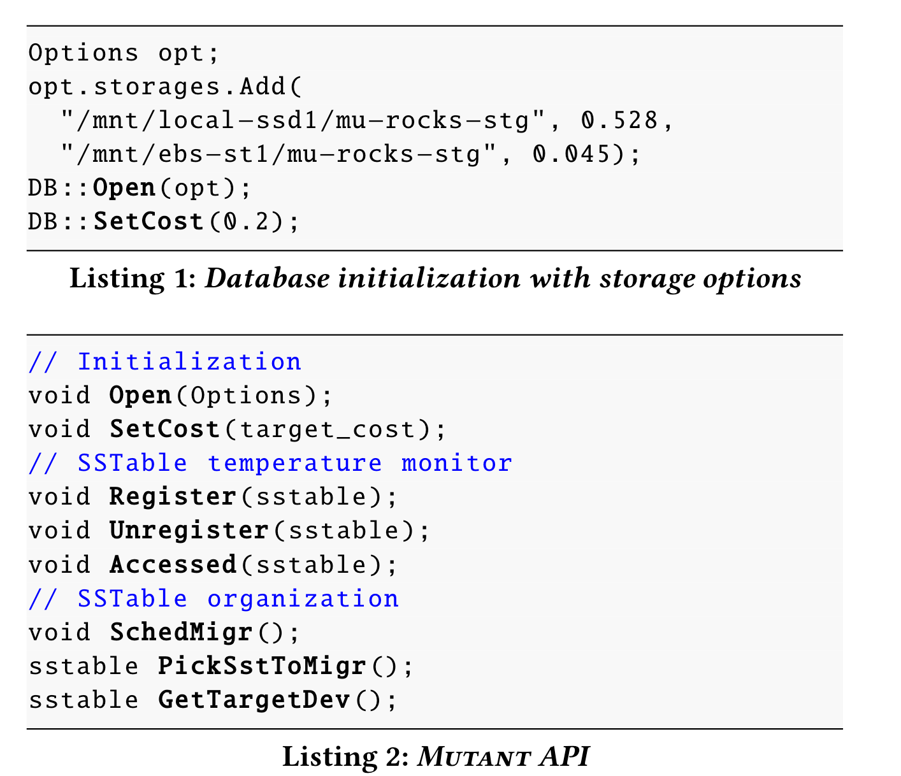901x776 pixels.
Task: Click the "Options opt;" code line
Action: pos(124,53)
